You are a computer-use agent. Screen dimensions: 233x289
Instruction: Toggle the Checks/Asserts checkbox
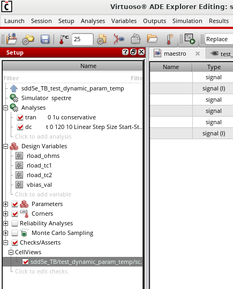pos(14,242)
